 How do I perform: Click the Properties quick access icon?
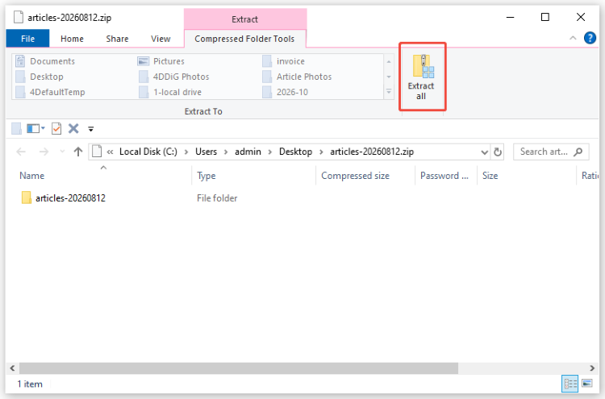pos(16,128)
